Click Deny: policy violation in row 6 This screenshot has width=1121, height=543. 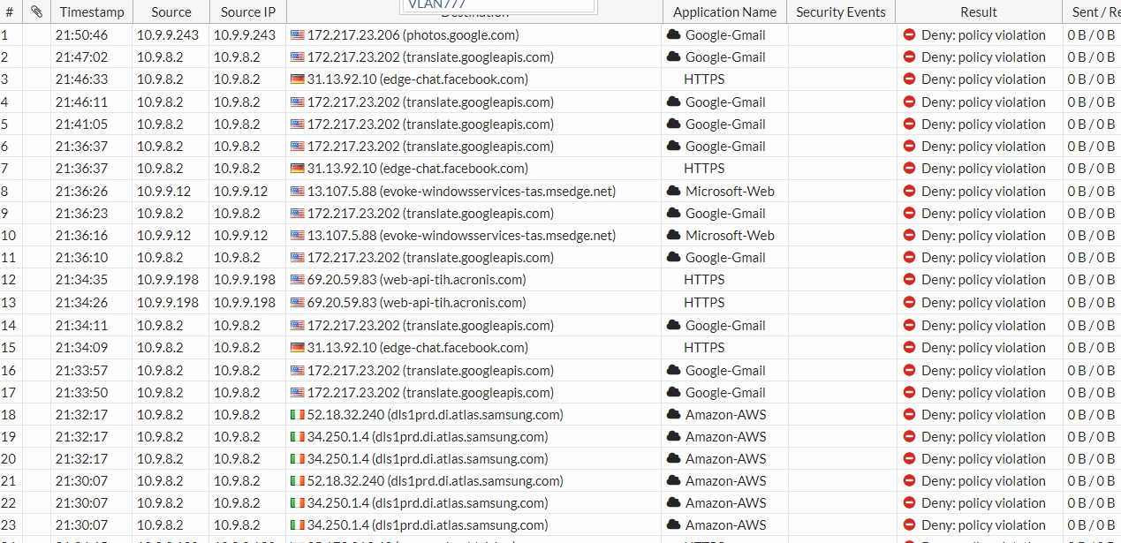pyautogui.click(x=983, y=147)
